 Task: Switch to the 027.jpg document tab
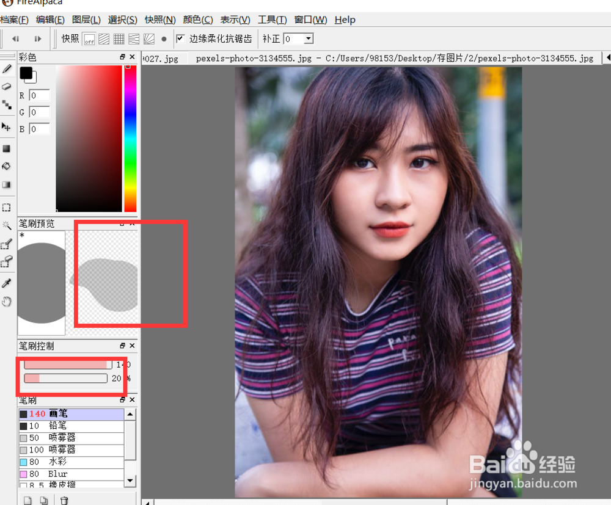click(161, 59)
